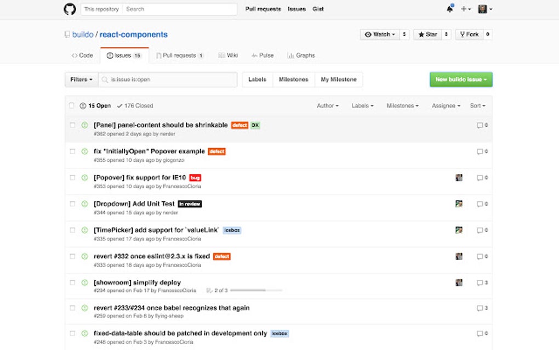Open the Sort dropdown

pos(476,105)
